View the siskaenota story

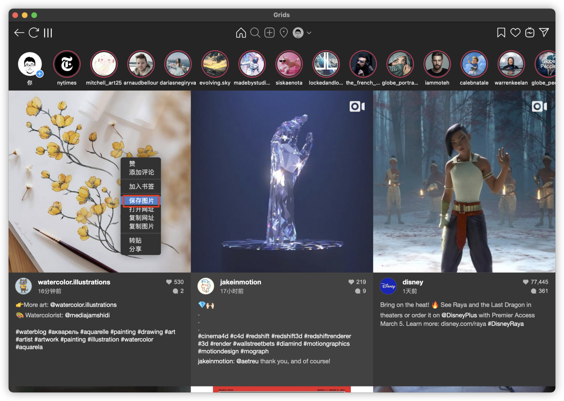point(289,64)
